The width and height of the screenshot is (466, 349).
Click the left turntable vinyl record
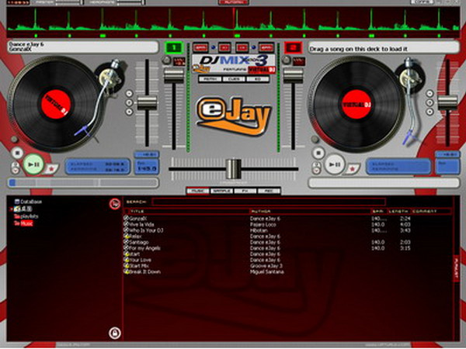pos(56,105)
